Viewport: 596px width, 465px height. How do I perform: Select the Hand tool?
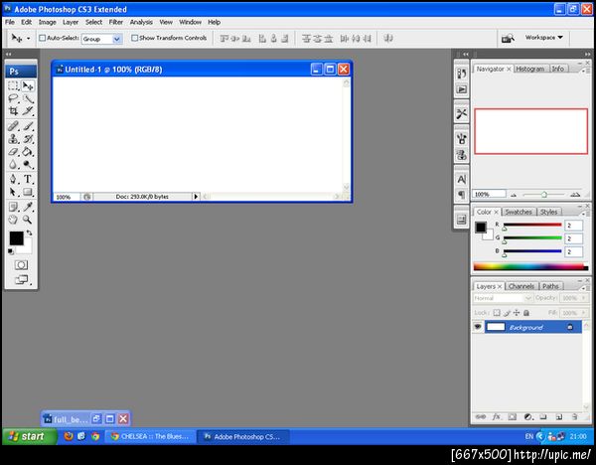click(x=13, y=220)
